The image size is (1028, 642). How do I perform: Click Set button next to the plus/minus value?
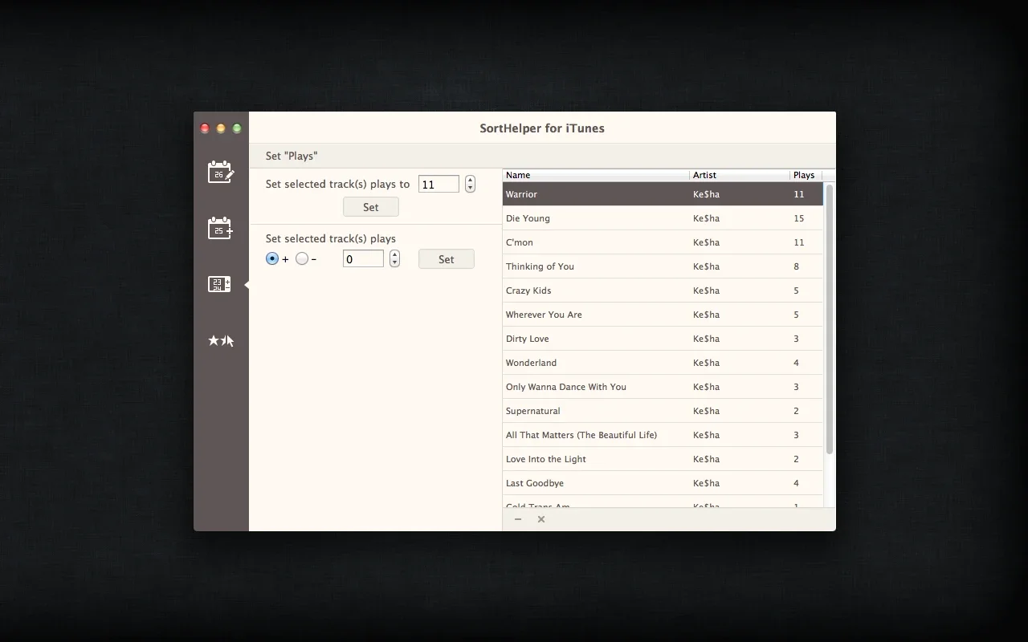tap(447, 259)
